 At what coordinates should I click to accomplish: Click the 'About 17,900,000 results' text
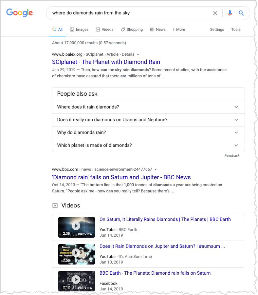pos(89,43)
